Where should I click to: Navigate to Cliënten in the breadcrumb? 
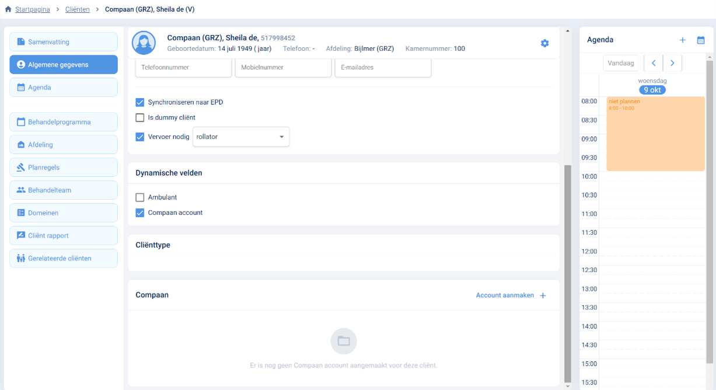(x=78, y=9)
